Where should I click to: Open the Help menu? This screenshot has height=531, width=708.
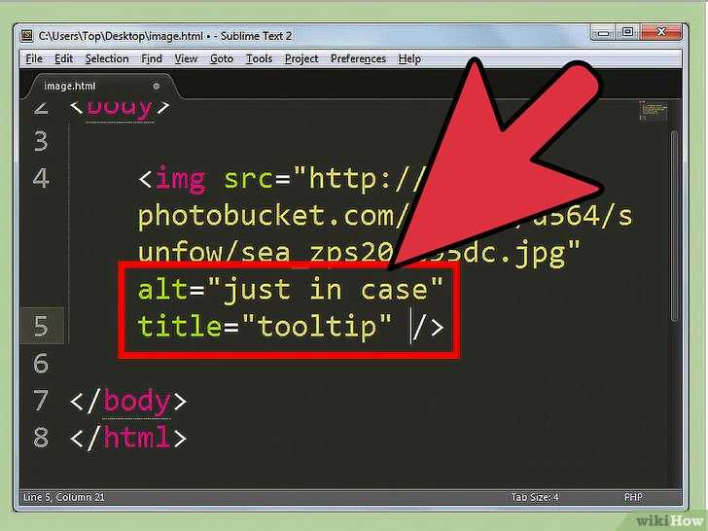409,58
